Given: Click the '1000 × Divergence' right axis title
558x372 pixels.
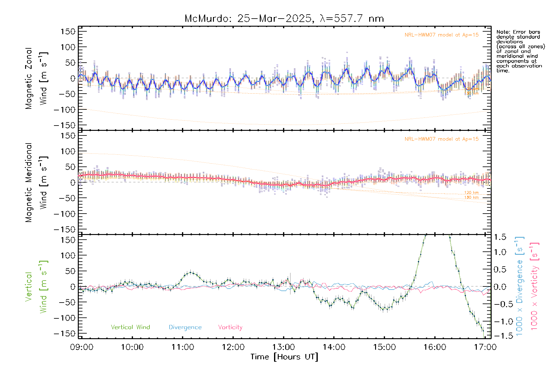Looking at the screenshot, I should point(520,287).
